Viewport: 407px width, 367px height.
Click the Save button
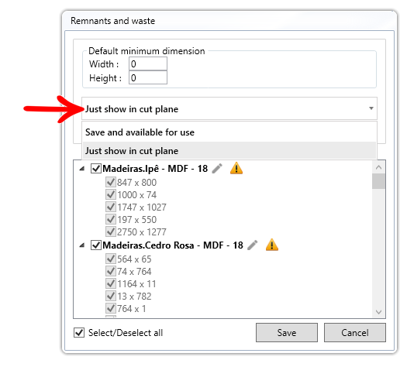[287, 332]
